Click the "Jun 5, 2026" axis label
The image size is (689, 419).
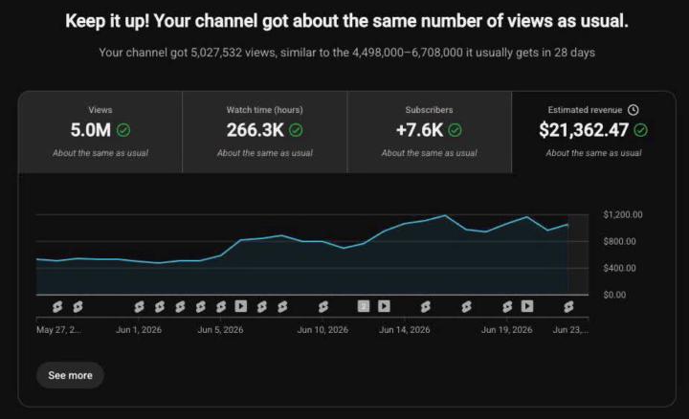[x=221, y=330]
